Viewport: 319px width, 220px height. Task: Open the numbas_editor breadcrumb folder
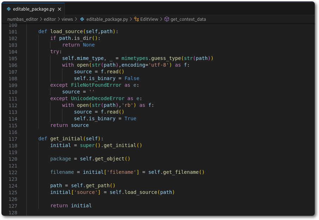click(23, 19)
